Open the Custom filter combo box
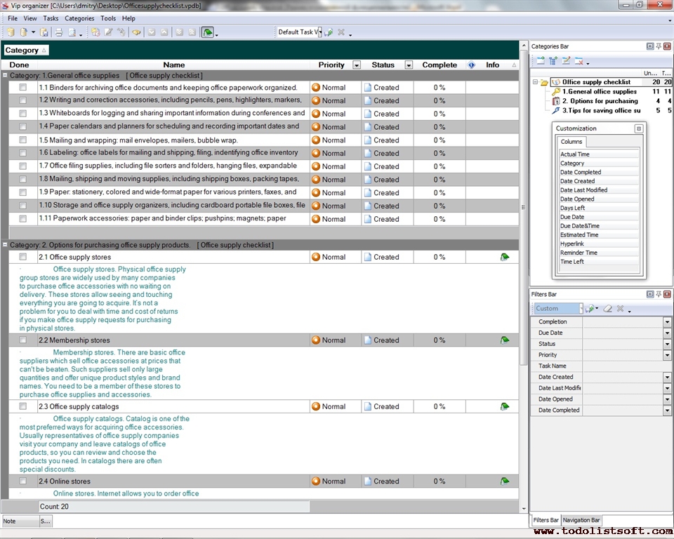Screen dimensions: 674x539 (581, 308)
